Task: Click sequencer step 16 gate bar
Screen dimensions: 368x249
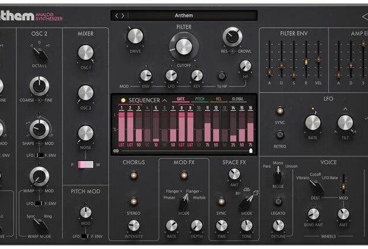Action: pyautogui.click(x=250, y=127)
